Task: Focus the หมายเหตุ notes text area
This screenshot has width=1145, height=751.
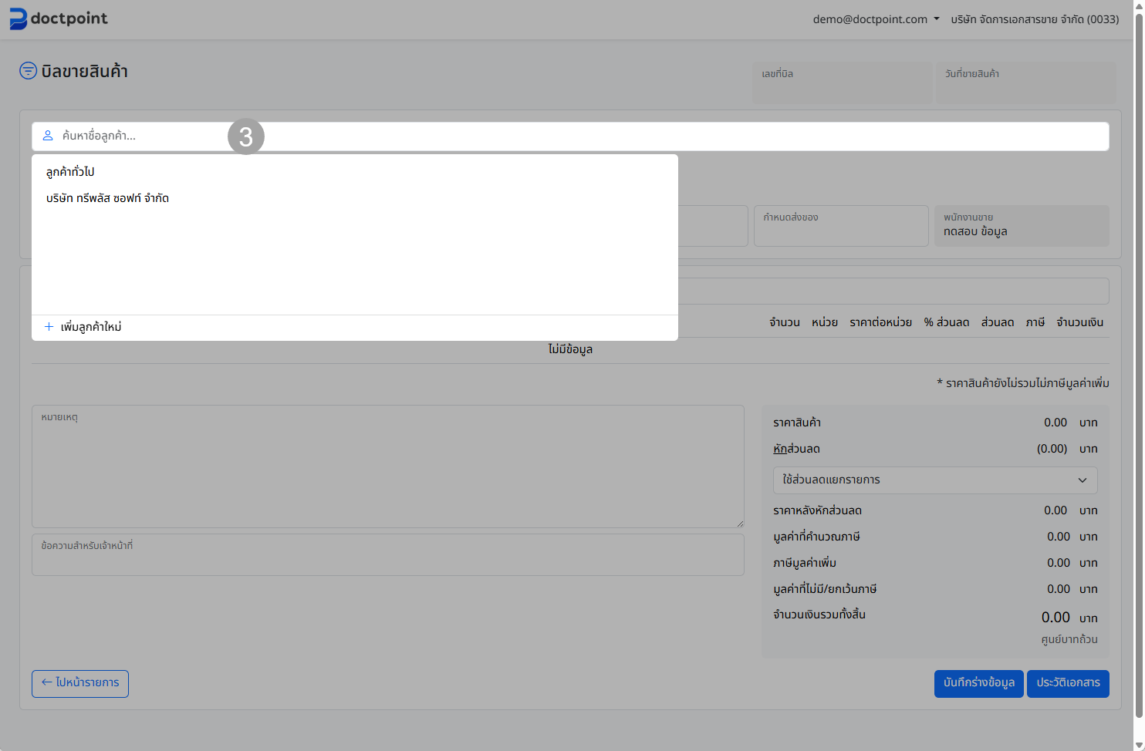Action: (x=387, y=466)
